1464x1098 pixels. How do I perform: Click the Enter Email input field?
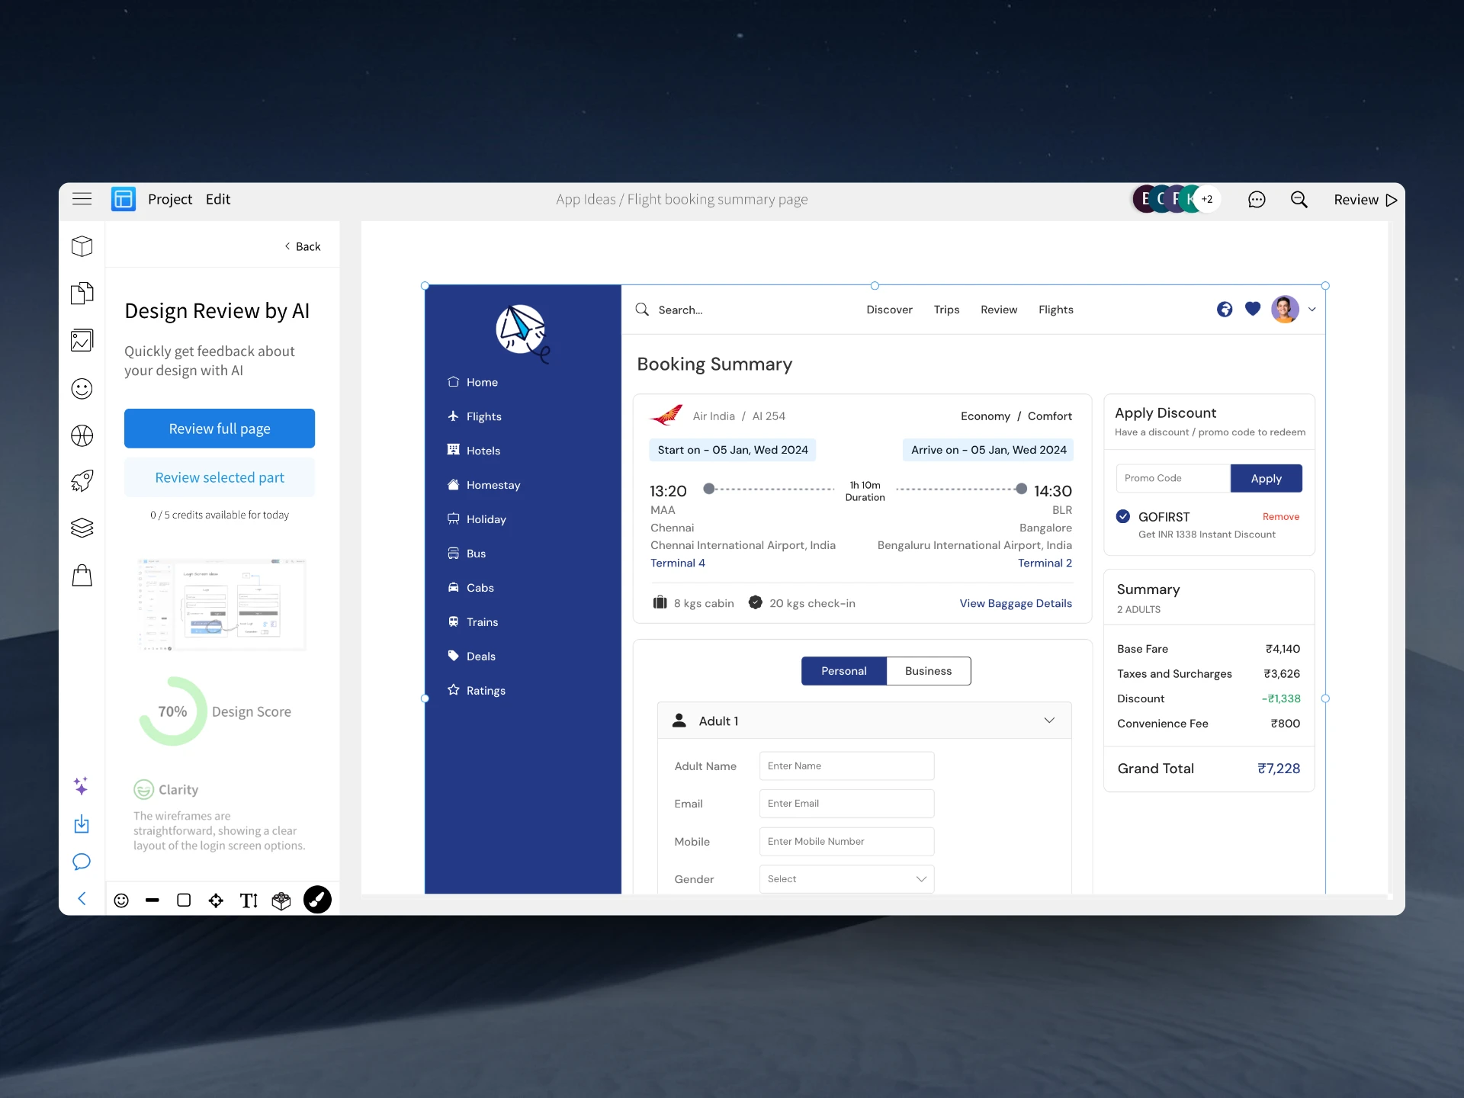click(846, 804)
